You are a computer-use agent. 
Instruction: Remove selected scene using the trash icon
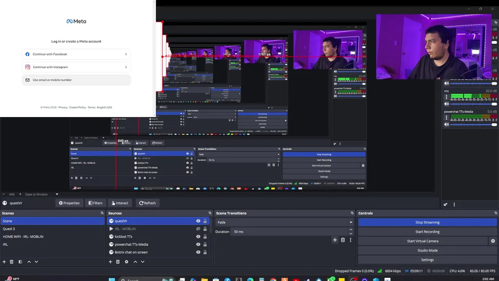(x=11, y=262)
